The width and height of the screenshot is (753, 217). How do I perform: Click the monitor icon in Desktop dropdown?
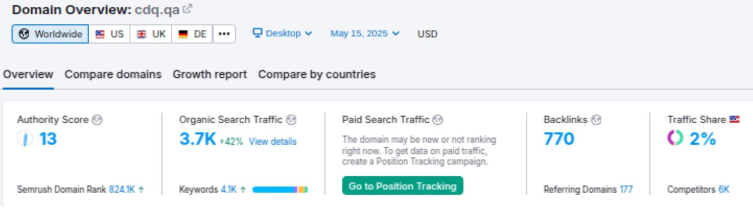257,33
